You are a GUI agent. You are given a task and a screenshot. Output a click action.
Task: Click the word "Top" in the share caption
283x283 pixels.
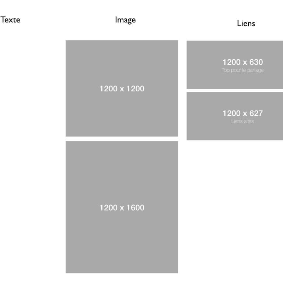pyautogui.click(x=226, y=70)
